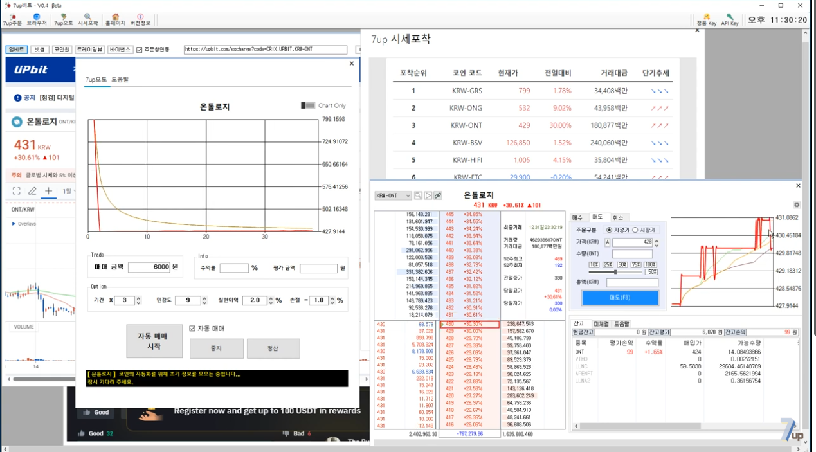This screenshot has width=816, height=452.
Task: Select the 25% quantity button
Action: pos(608,265)
